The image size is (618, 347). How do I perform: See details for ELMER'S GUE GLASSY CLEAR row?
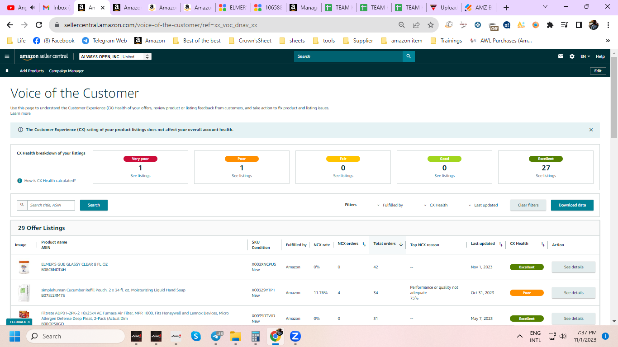pos(574,267)
